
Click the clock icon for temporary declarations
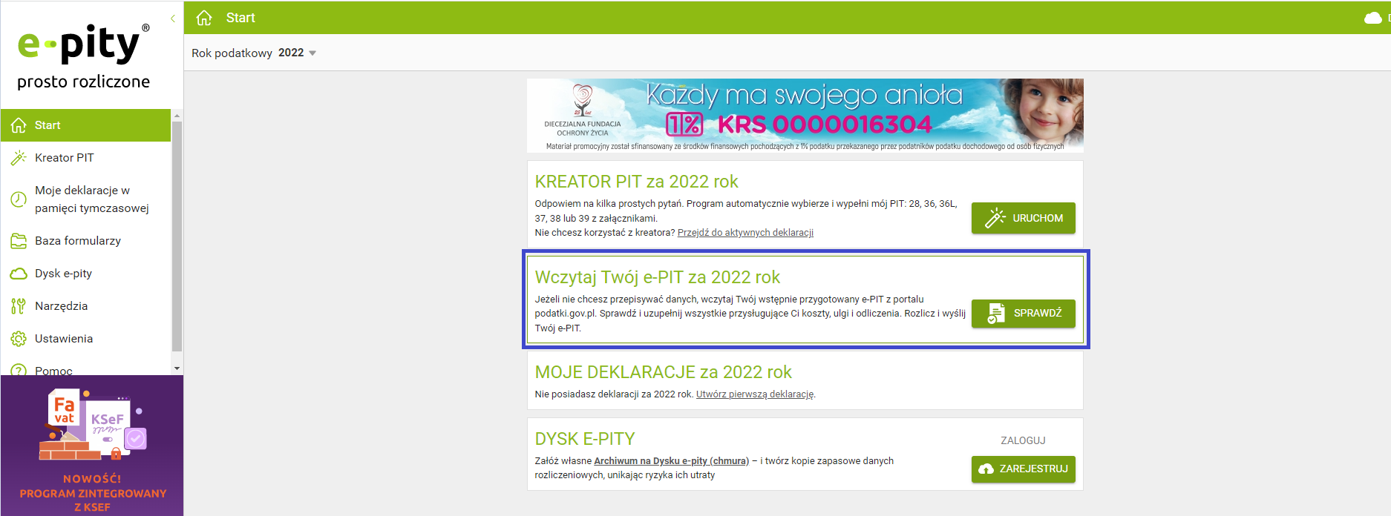(19, 199)
